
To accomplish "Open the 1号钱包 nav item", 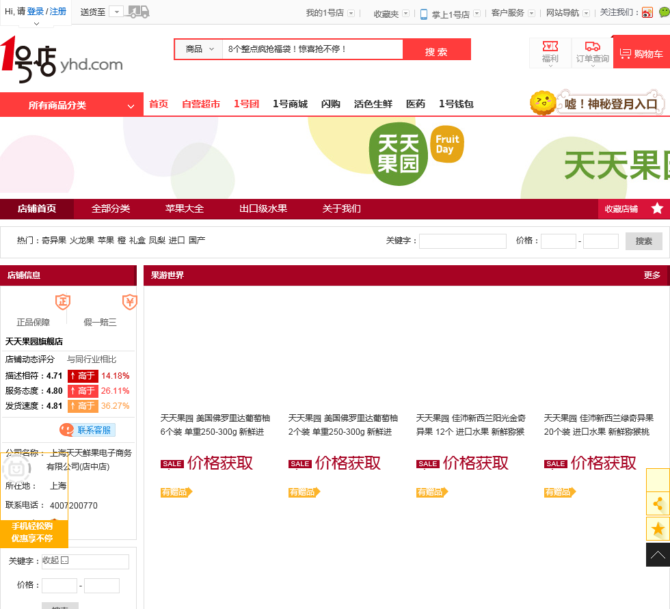I will 456,104.
